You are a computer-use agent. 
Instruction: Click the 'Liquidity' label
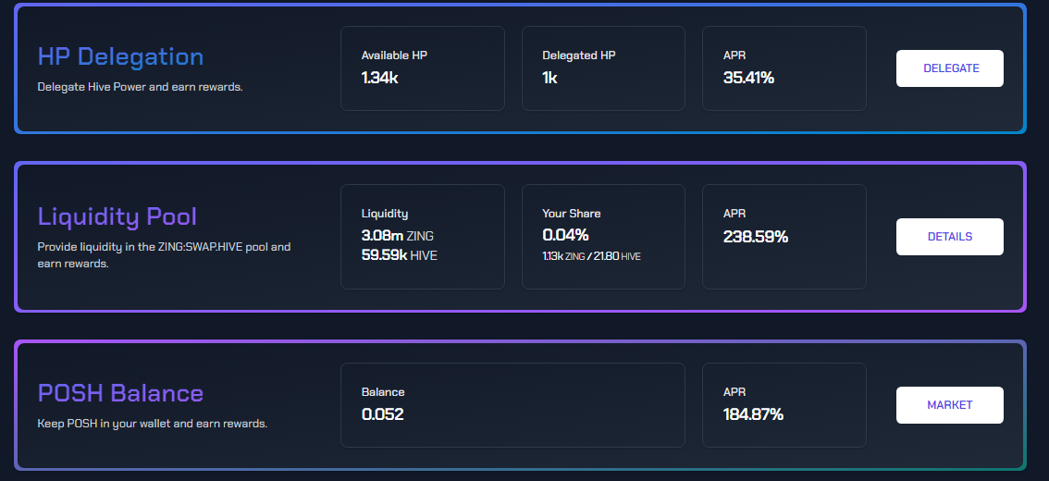coord(385,214)
